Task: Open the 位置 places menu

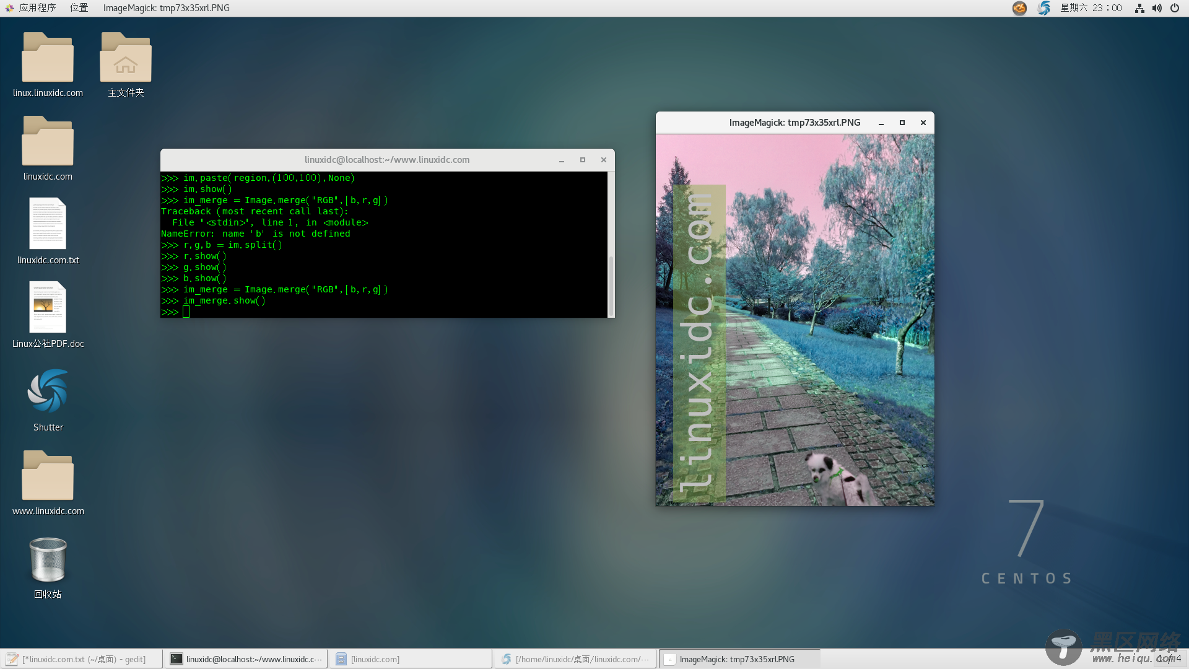Action: tap(79, 8)
